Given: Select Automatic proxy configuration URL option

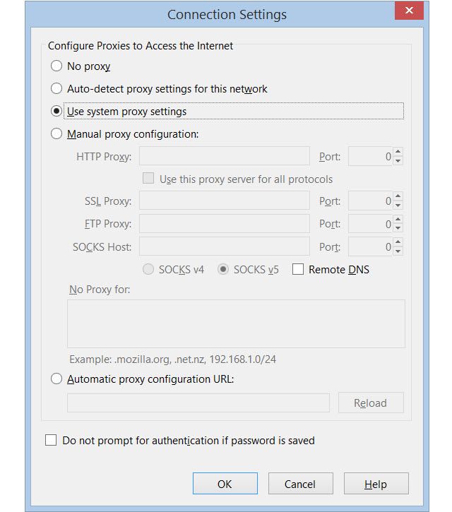Looking at the screenshot, I should click(57, 379).
